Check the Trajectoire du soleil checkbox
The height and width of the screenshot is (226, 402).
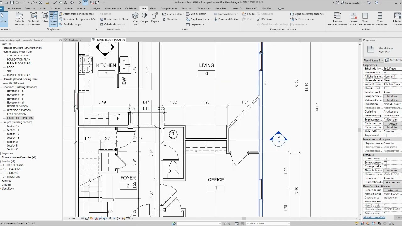click(x=385, y=135)
